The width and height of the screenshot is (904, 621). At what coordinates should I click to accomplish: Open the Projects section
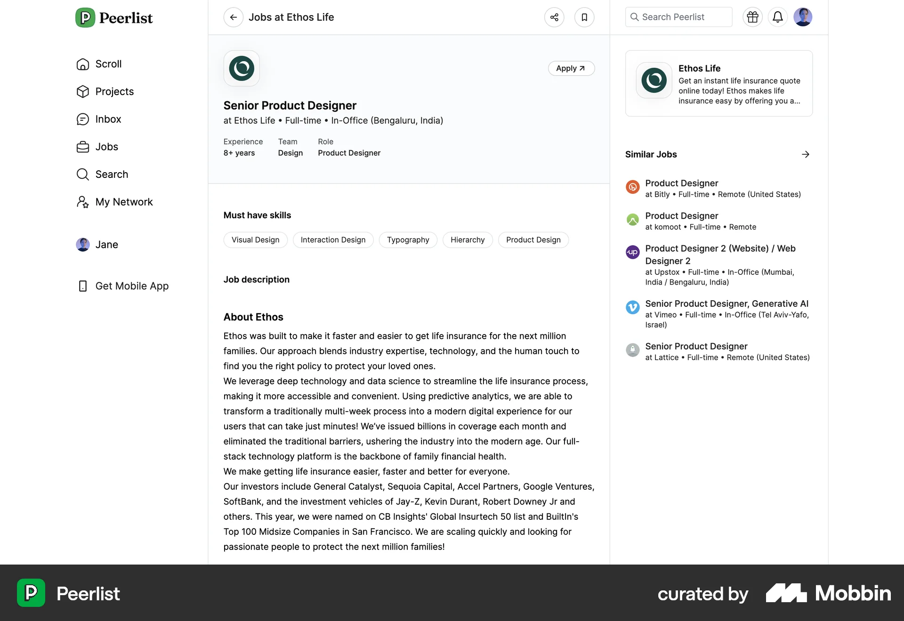tap(114, 92)
